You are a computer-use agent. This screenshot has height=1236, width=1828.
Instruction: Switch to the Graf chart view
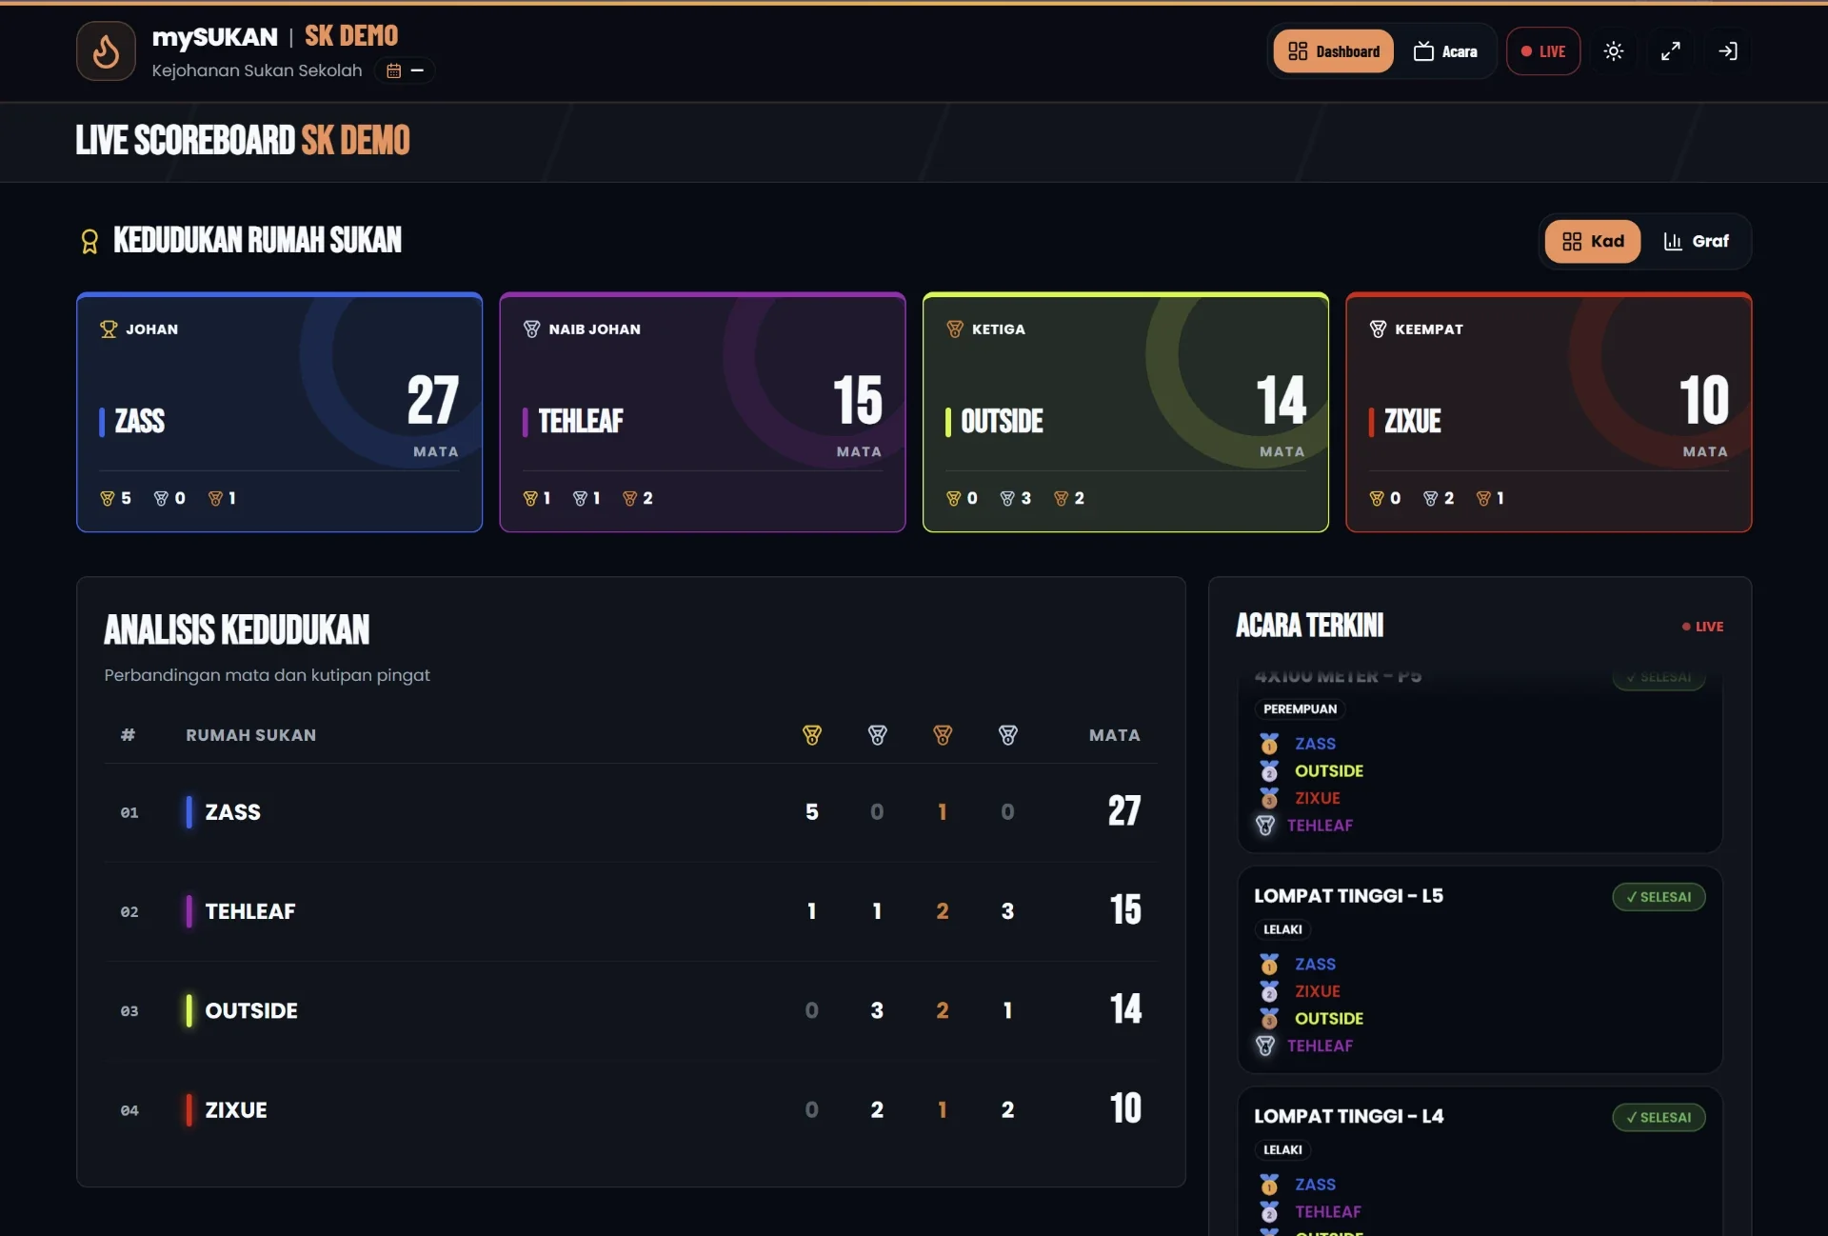click(x=1696, y=241)
